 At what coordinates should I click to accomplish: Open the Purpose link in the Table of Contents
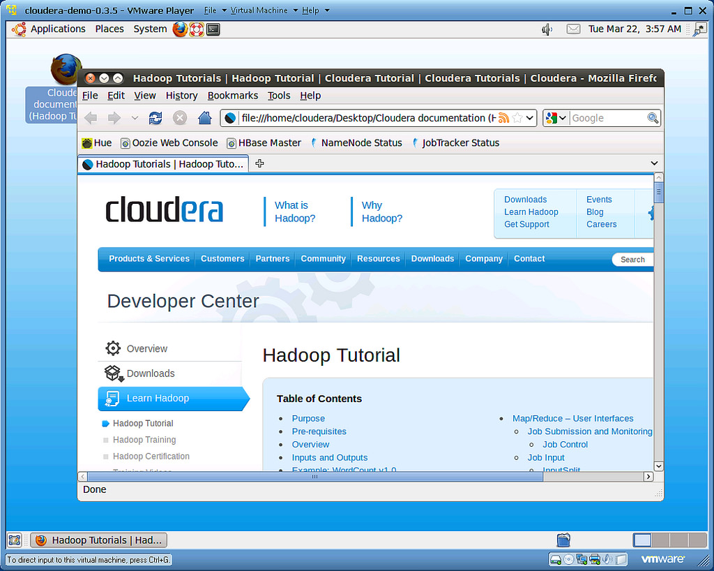pos(308,418)
